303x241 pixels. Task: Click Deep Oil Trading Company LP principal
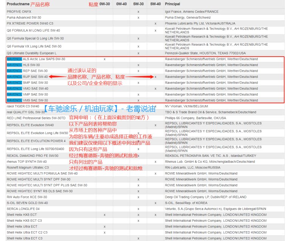click(x=206, y=197)
